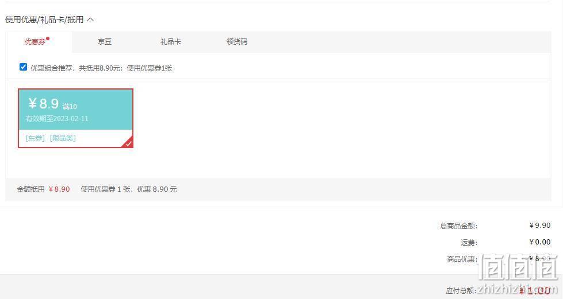
Task: Click the [限品类] label on coupon
Action: pos(63,138)
